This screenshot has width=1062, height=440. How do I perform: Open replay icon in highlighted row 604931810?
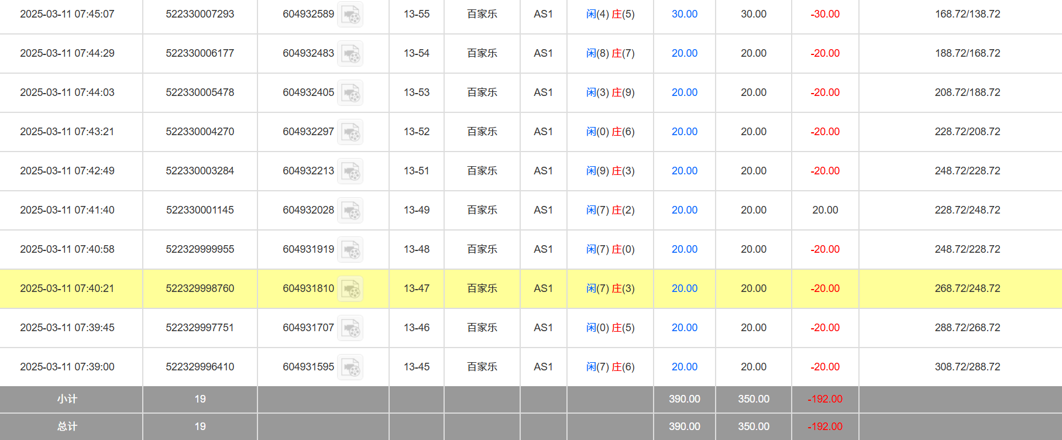click(350, 289)
